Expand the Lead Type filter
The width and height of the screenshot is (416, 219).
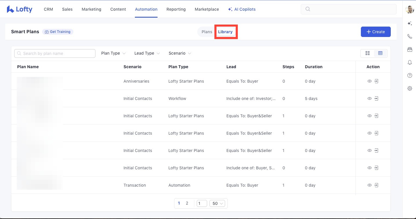[x=146, y=53]
